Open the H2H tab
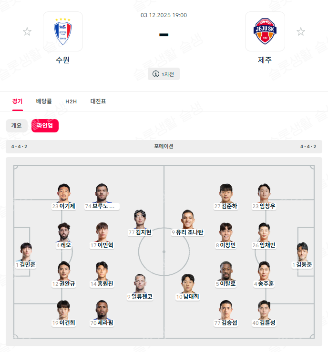Screen dimensions: 328x352 pyautogui.click(x=71, y=101)
